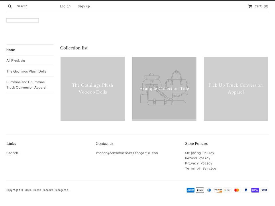Click the Diners Club payment icon

tap(209, 190)
